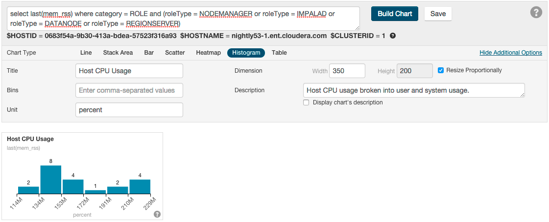549x222 pixels.
Task: Uncheck Resize Proportionally checkbox
Action: [441, 70]
